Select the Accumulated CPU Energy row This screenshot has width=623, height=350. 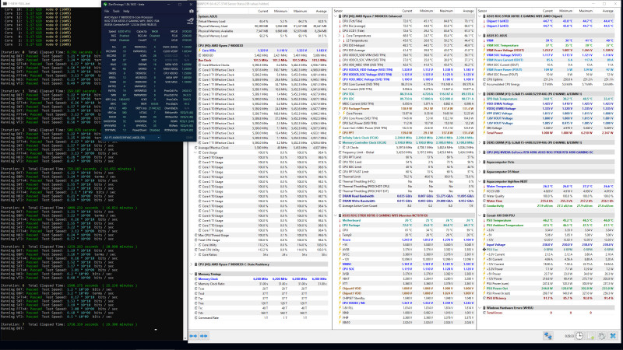click(x=547, y=84)
